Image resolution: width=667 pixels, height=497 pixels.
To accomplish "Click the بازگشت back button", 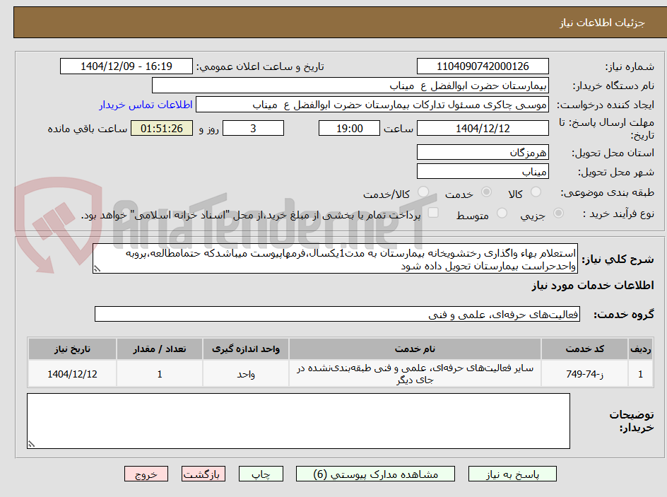I will coord(203,474).
